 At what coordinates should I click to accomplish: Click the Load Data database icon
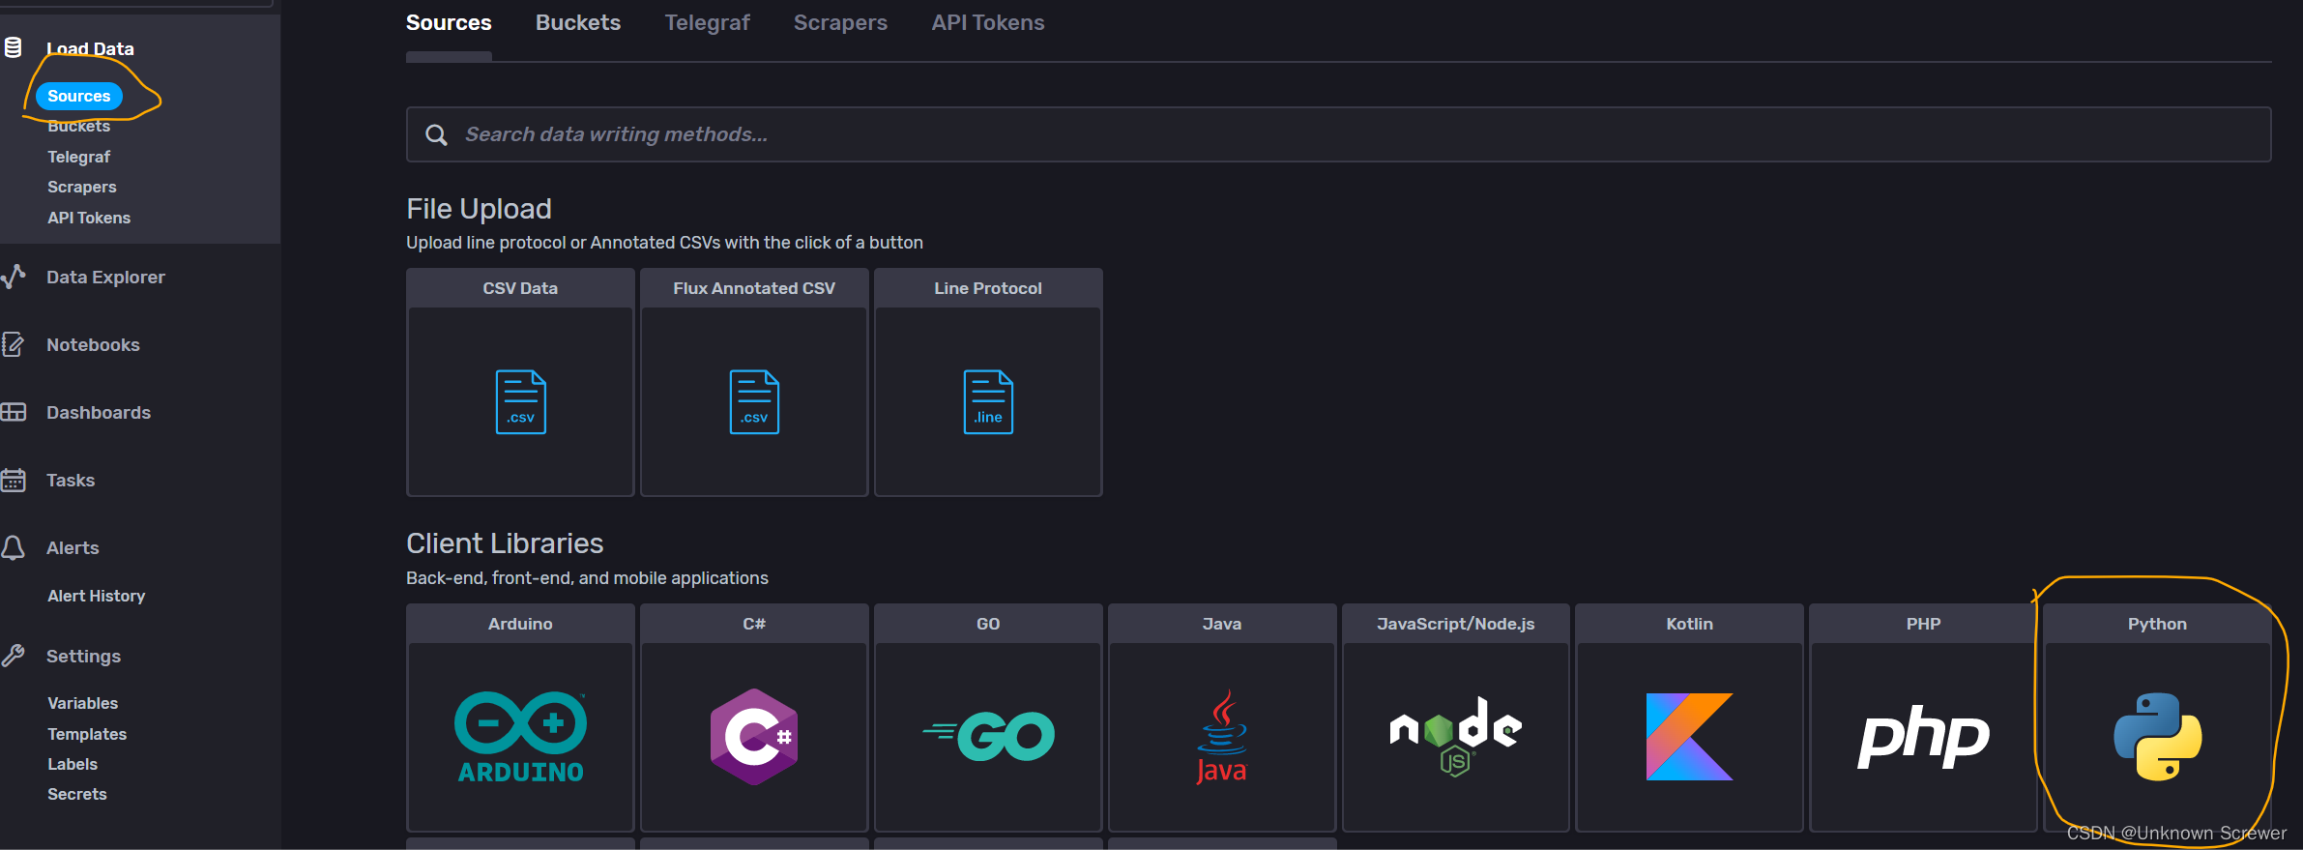14,47
